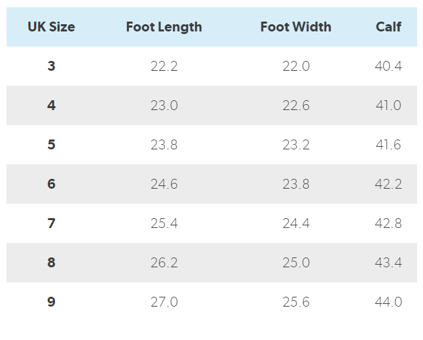
Task: Click the UK Size column header
Action: [x=51, y=27]
